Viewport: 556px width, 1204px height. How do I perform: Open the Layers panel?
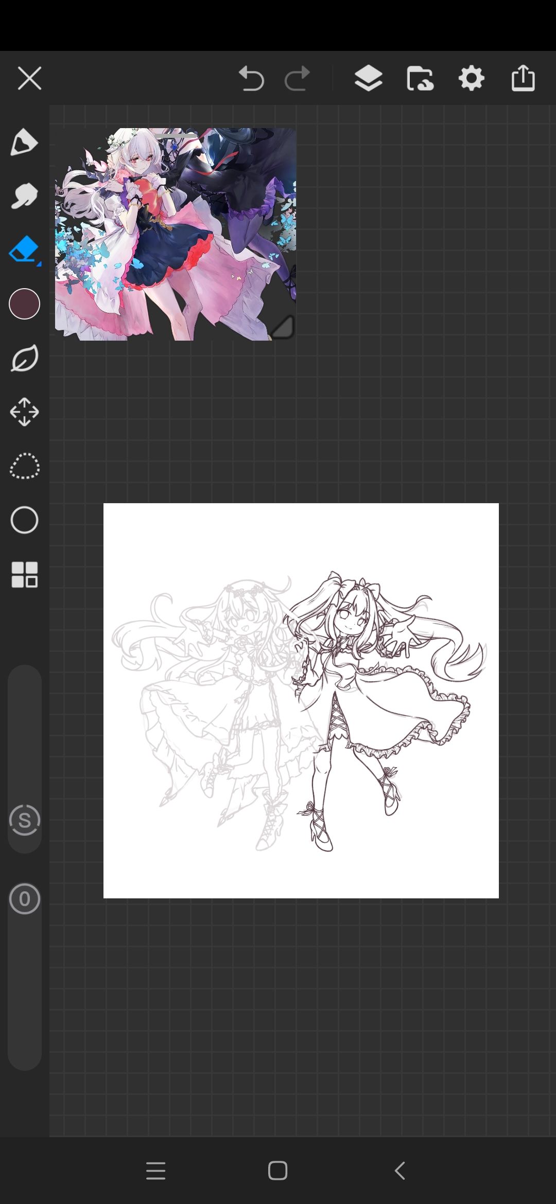(369, 79)
